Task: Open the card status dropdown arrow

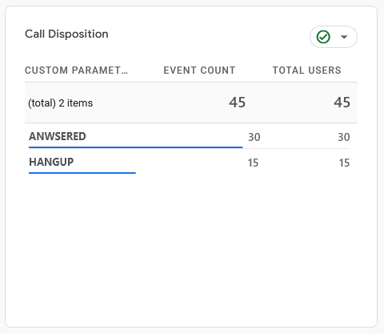Action: click(x=344, y=37)
